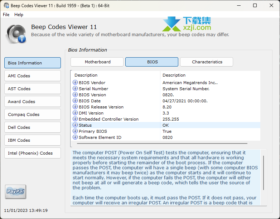This screenshot has width=280, height=219.
Task: Open the Intel (Phoenix) Codes section
Action: click(33, 153)
